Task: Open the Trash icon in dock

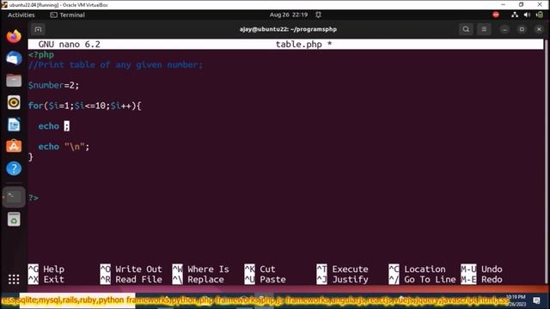Action: pyautogui.click(x=14, y=220)
